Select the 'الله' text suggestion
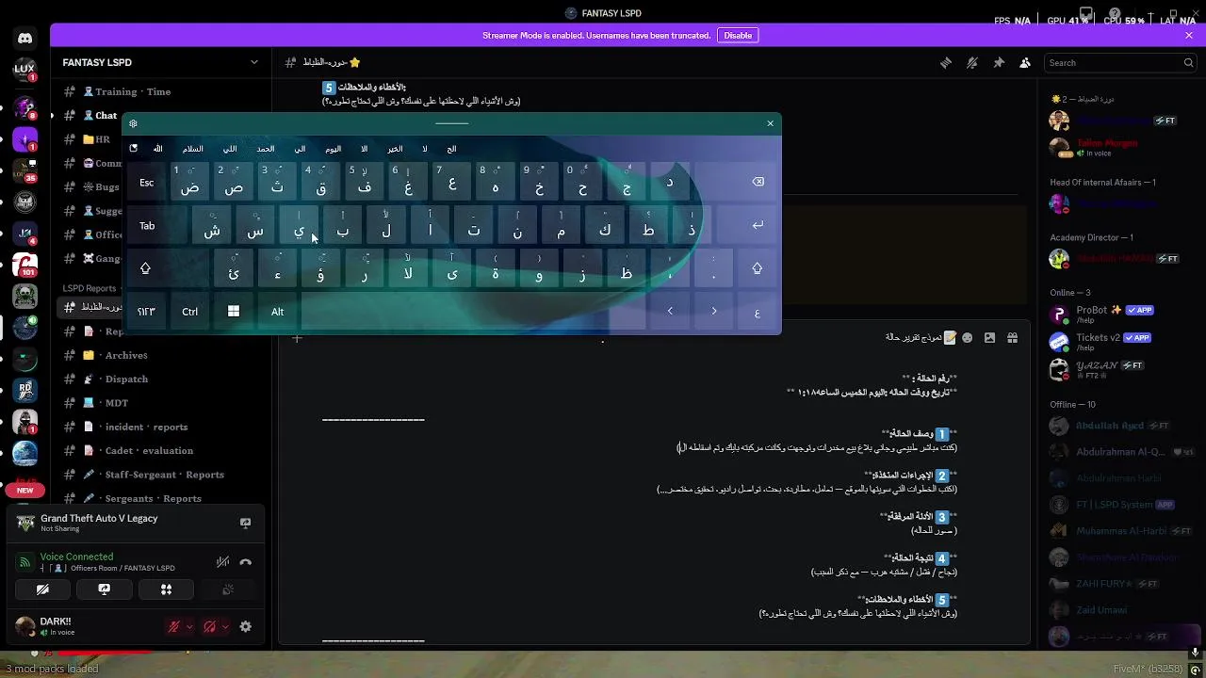Image resolution: width=1206 pixels, height=678 pixels. [157, 149]
